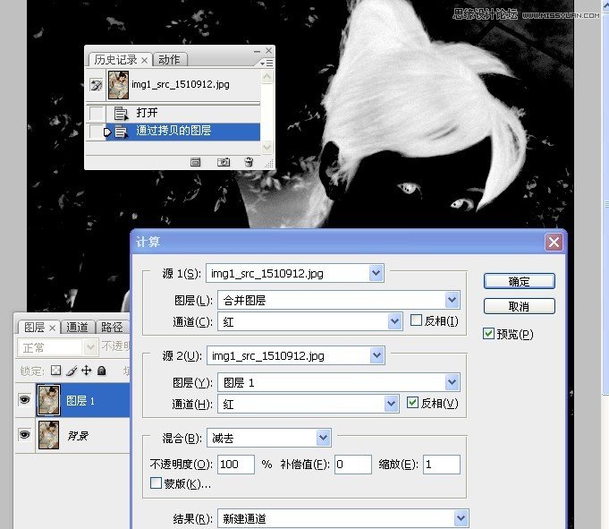This screenshot has height=529, width=609.
Task: Close the 历史记录 tab with its X
Action: [x=145, y=60]
